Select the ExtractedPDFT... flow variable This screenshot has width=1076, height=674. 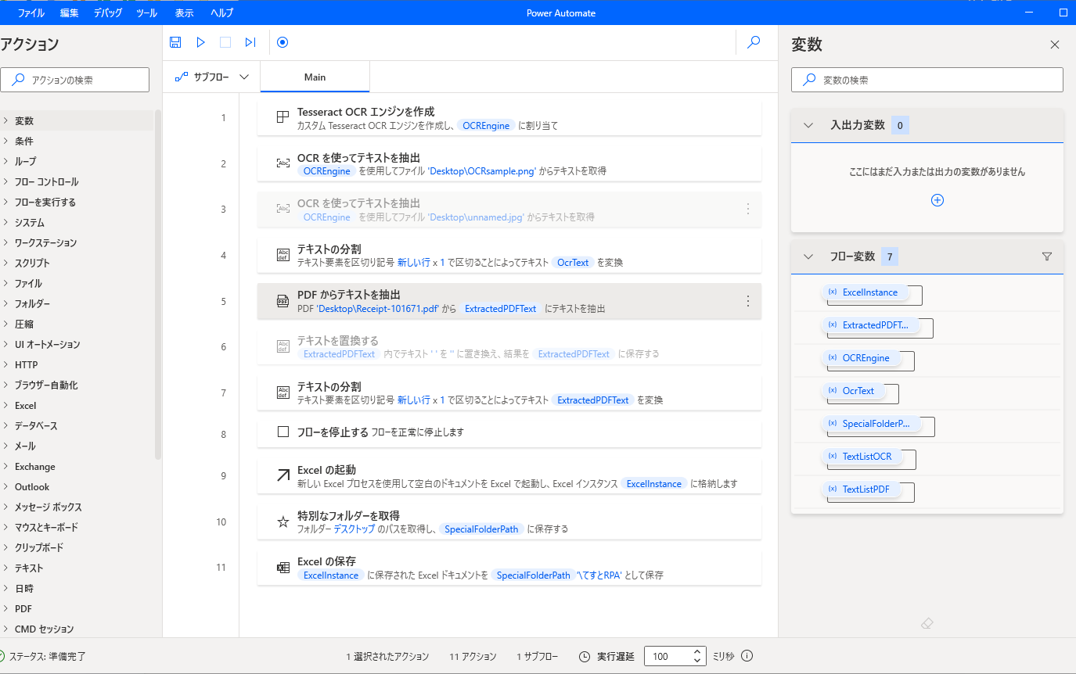pyautogui.click(x=869, y=325)
